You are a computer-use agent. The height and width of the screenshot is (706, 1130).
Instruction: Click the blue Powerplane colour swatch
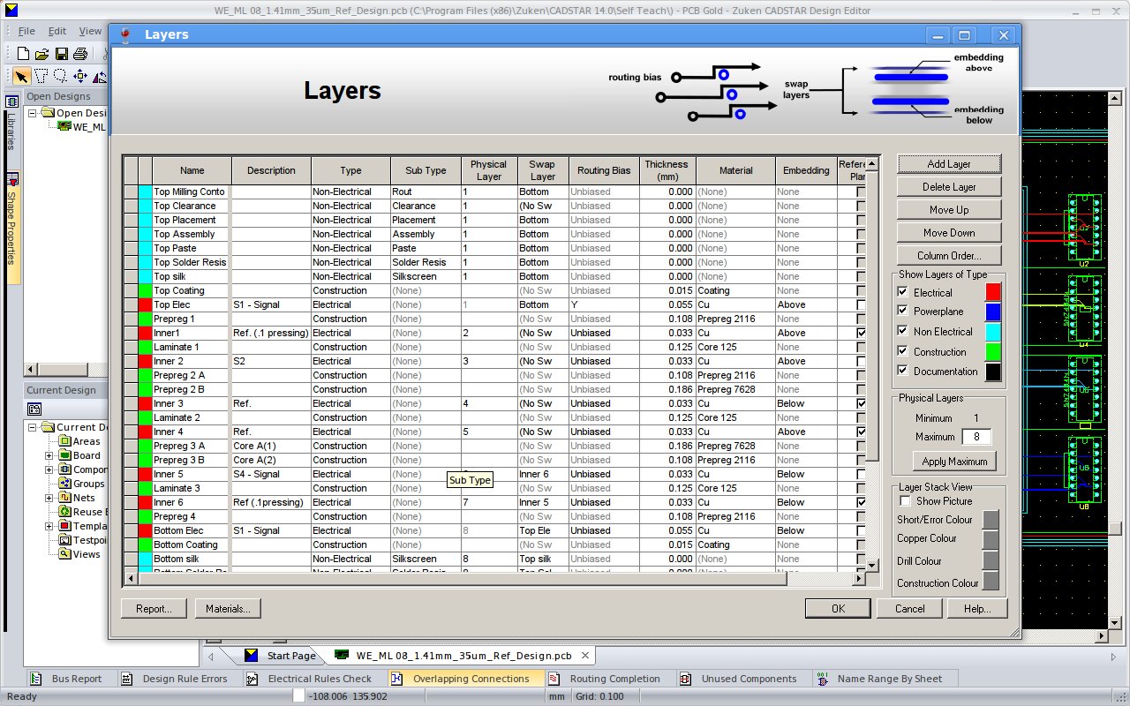[993, 312]
